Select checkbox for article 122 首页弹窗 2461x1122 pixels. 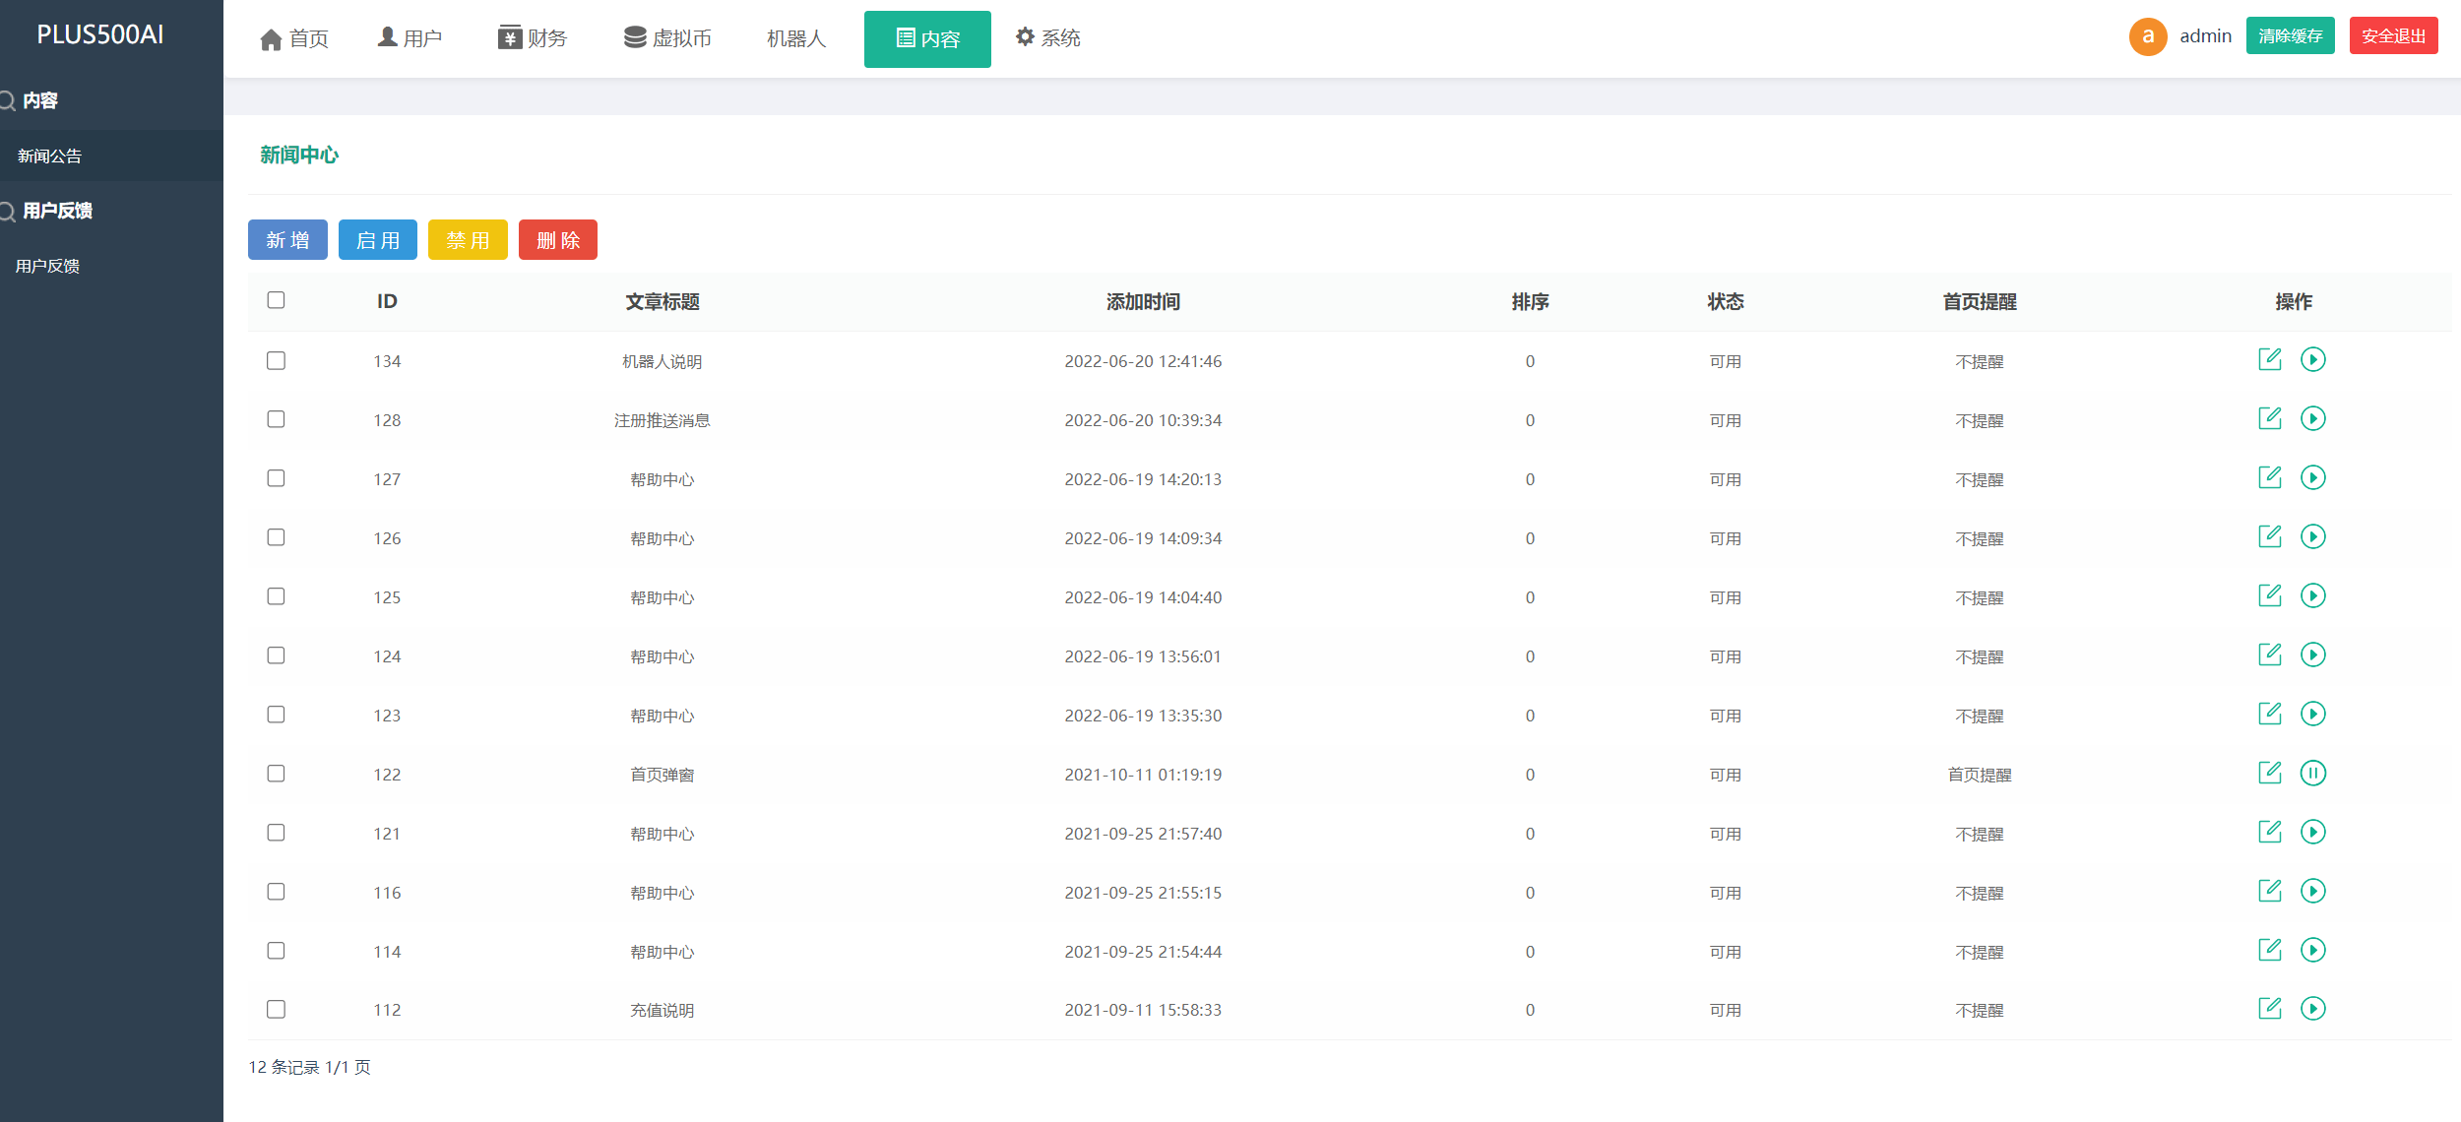click(x=276, y=774)
